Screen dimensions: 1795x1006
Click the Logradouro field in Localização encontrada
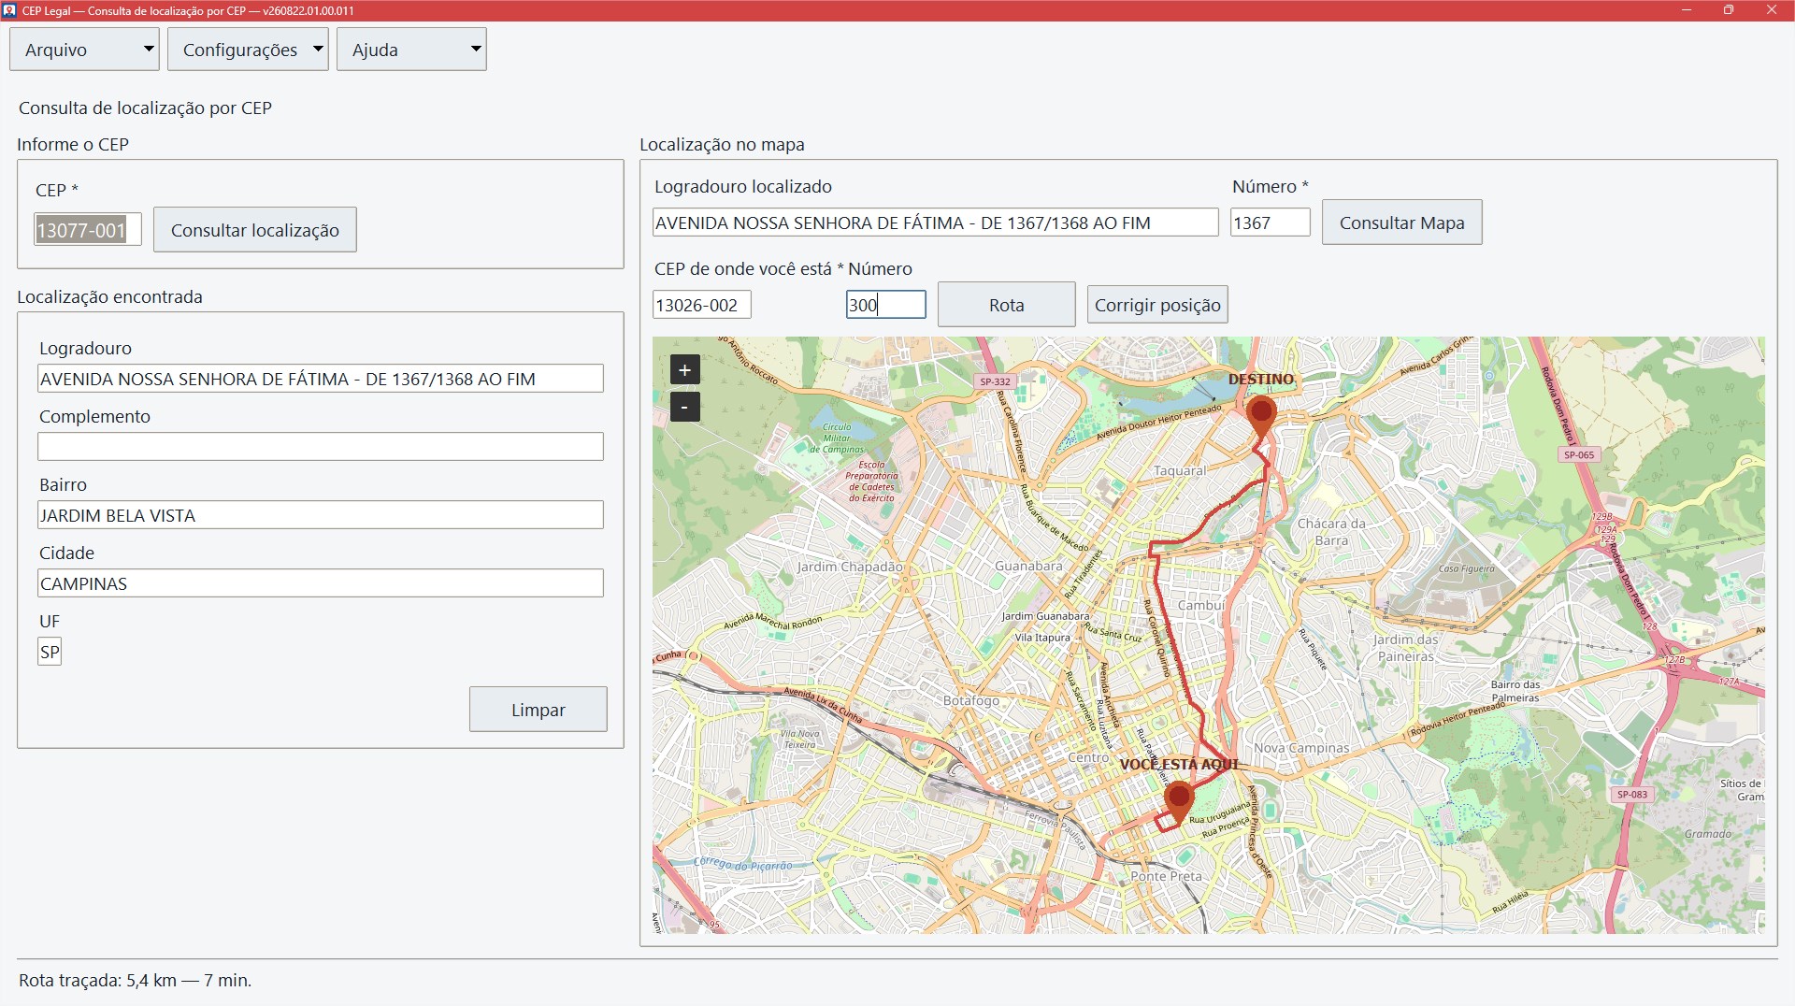[321, 379]
